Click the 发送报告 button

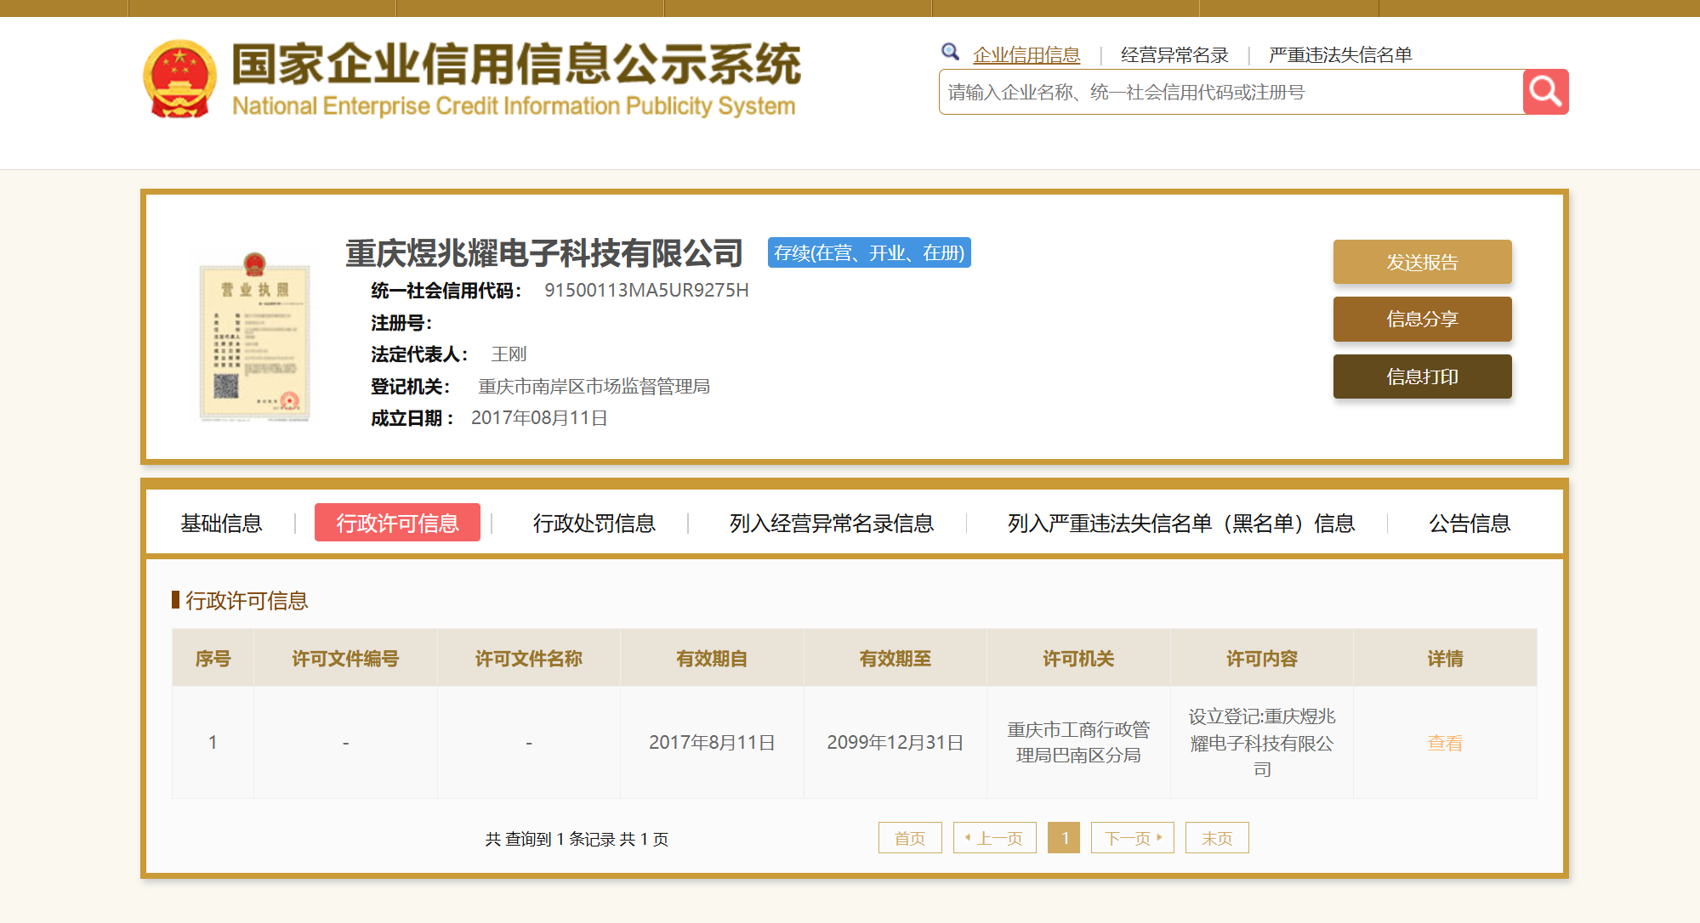1422,262
